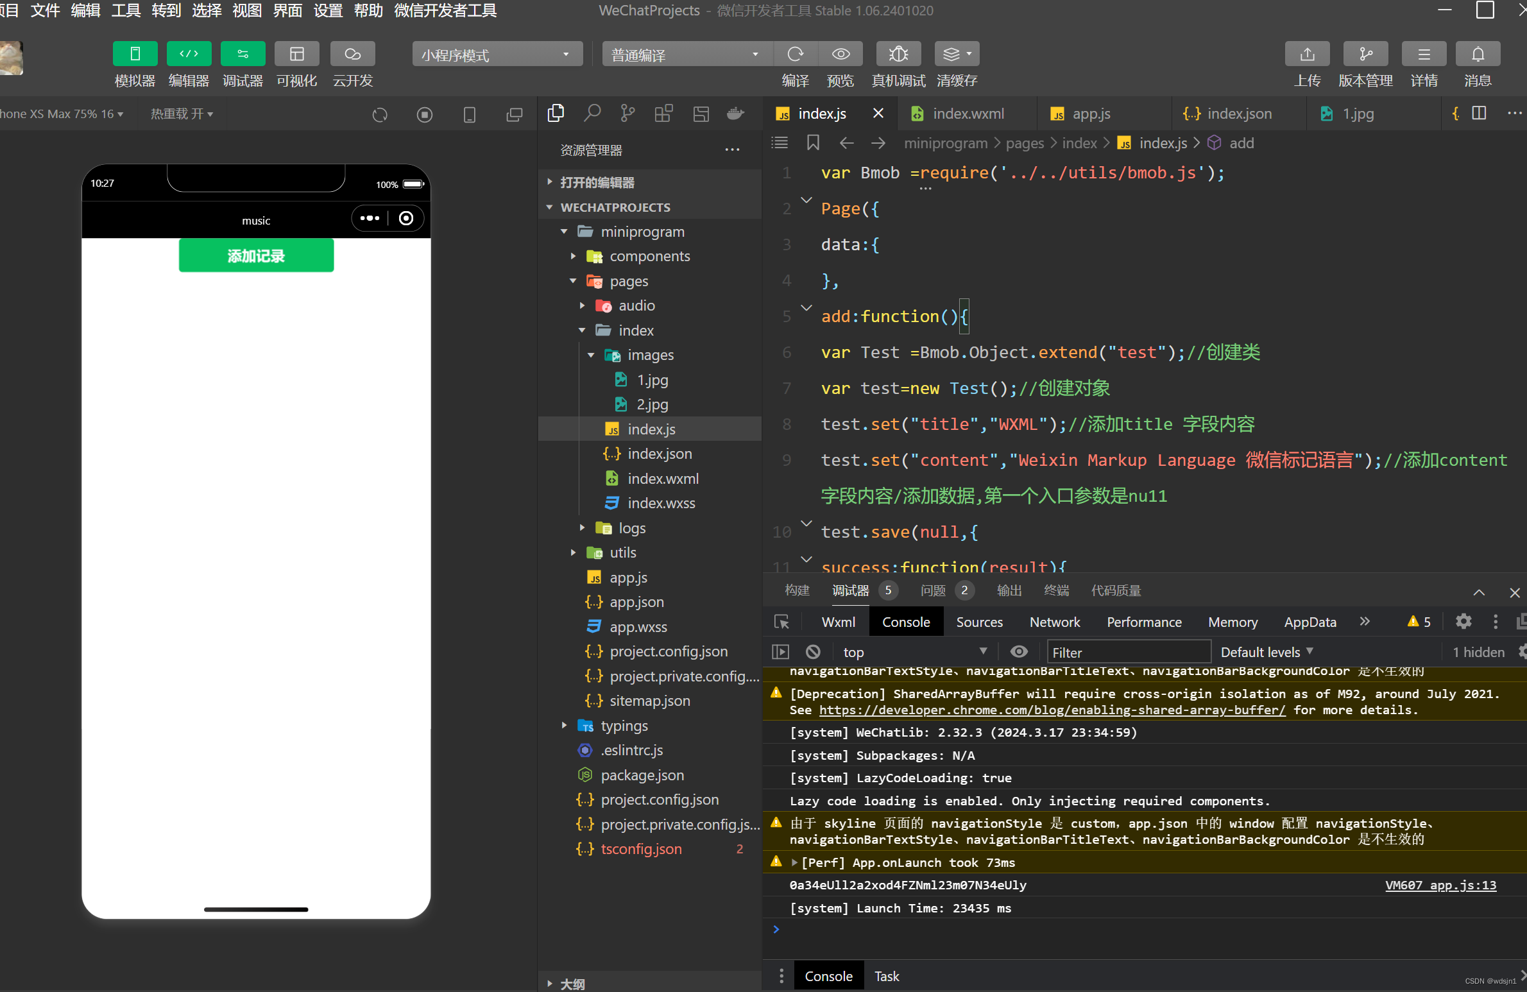
Task: Switch to the Network tab
Action: click(x=1054, y=622)
